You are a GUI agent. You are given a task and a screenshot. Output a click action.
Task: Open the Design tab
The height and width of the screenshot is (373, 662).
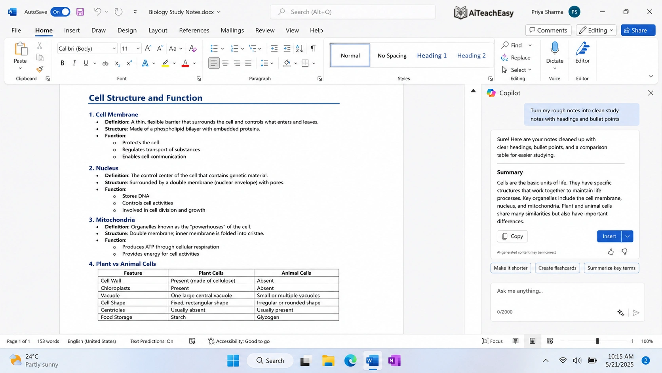pos(127,30)
